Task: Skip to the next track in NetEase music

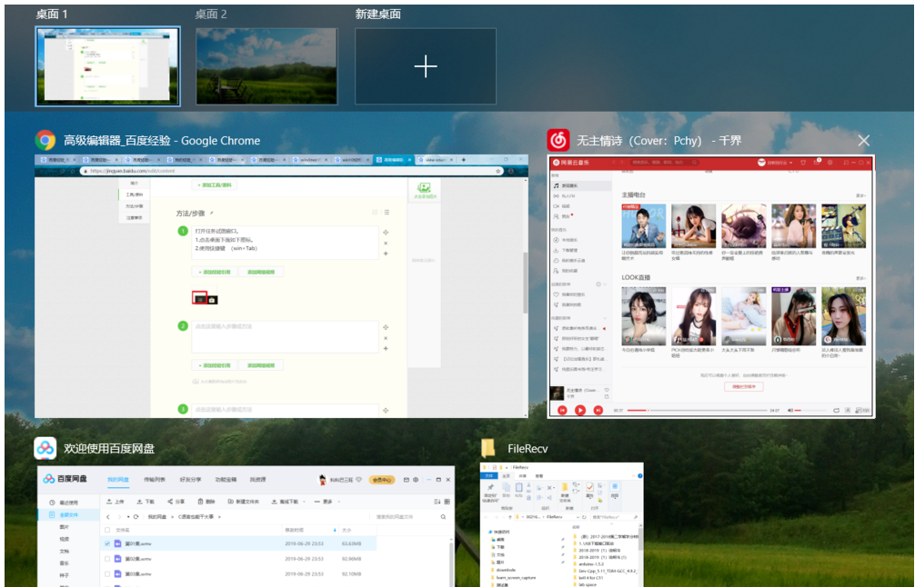Action: [598, 411]
